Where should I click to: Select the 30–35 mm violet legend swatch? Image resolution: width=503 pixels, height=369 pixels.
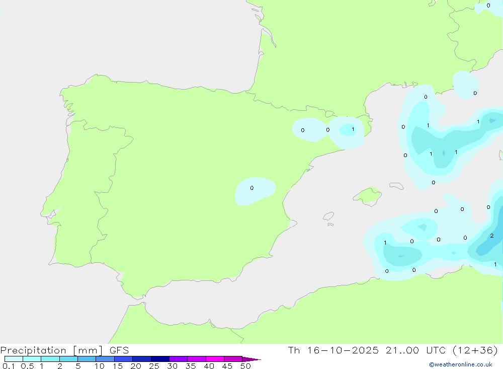179,359
